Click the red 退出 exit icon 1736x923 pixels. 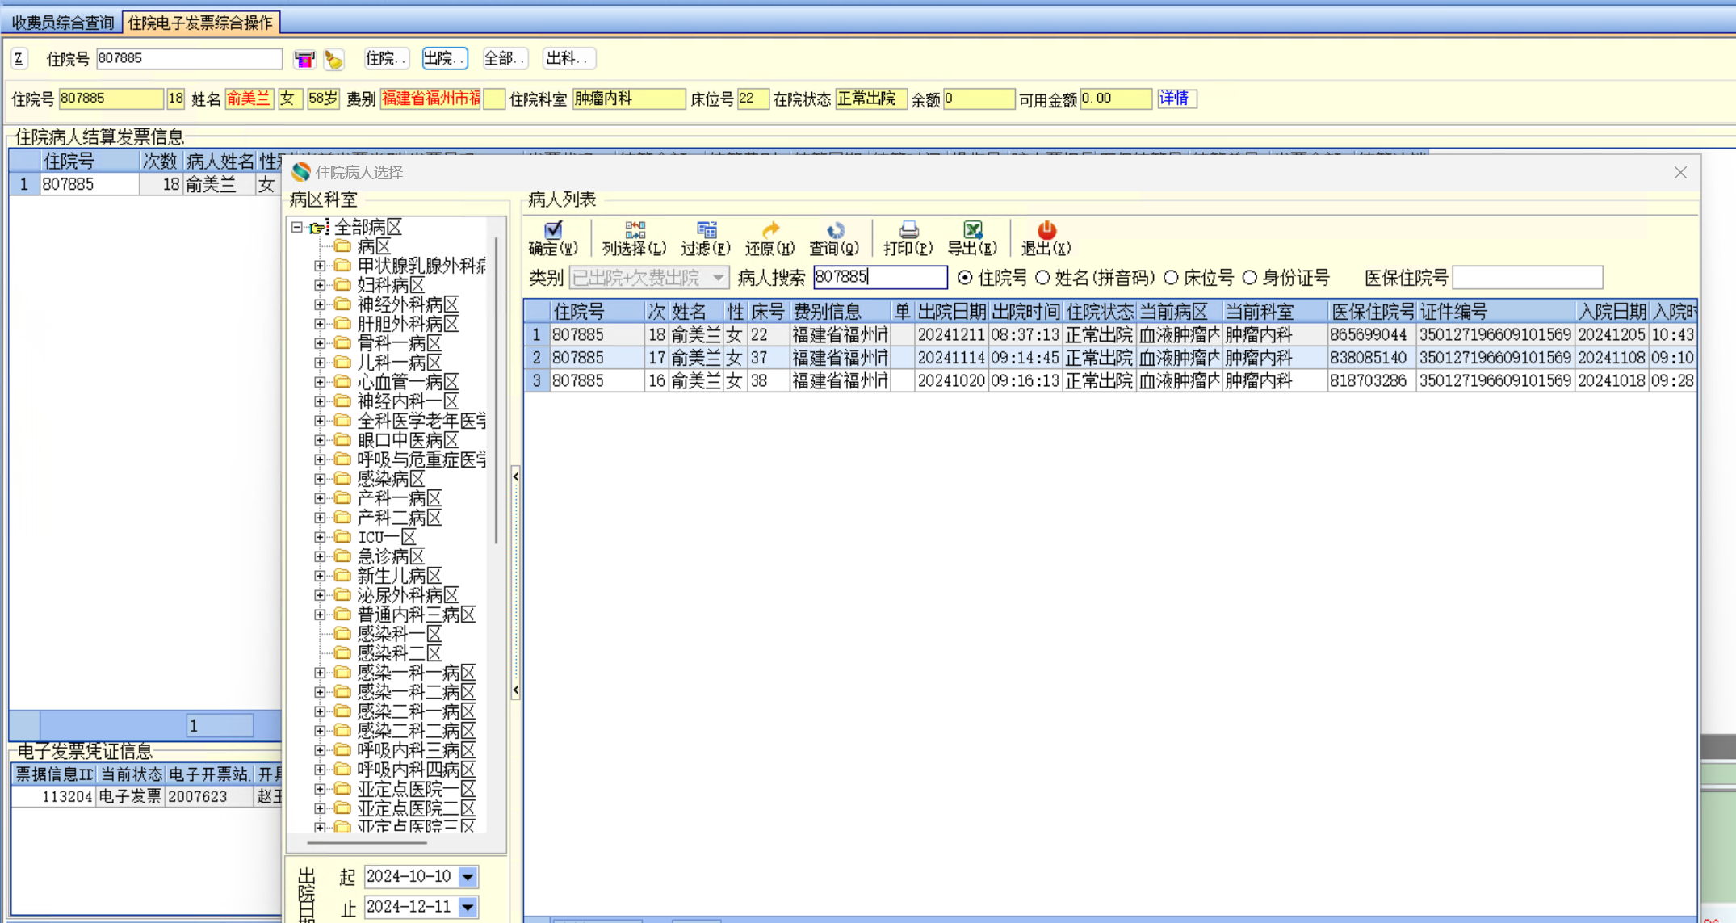(1046, 231)
